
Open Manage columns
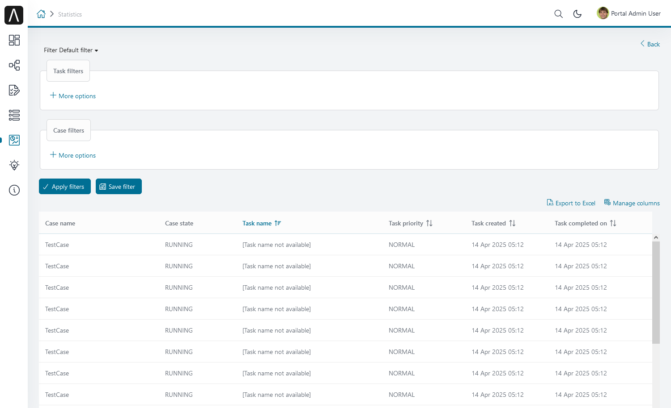point(632,203)
